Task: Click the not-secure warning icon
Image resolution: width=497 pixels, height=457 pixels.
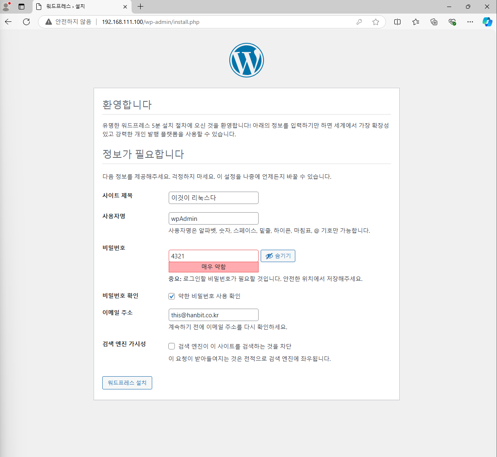Action: tap(49, 22)
